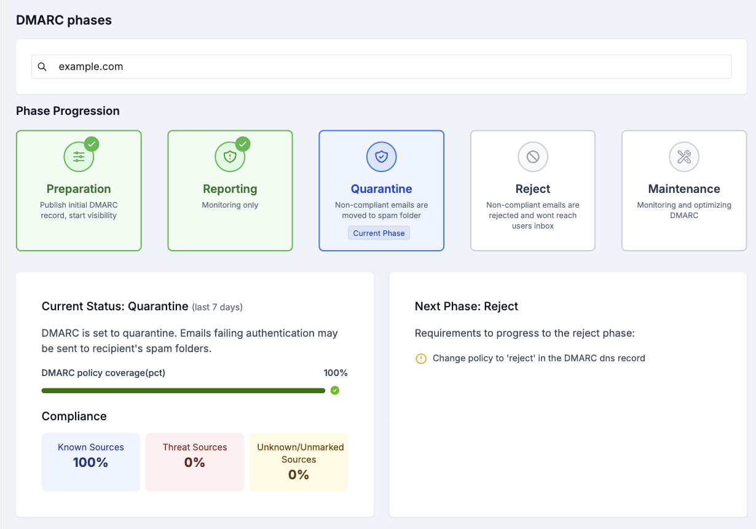Screen dimensions: 756x529
Task: Click the Threat Sources percentage tile
Action: coord(195,462)
